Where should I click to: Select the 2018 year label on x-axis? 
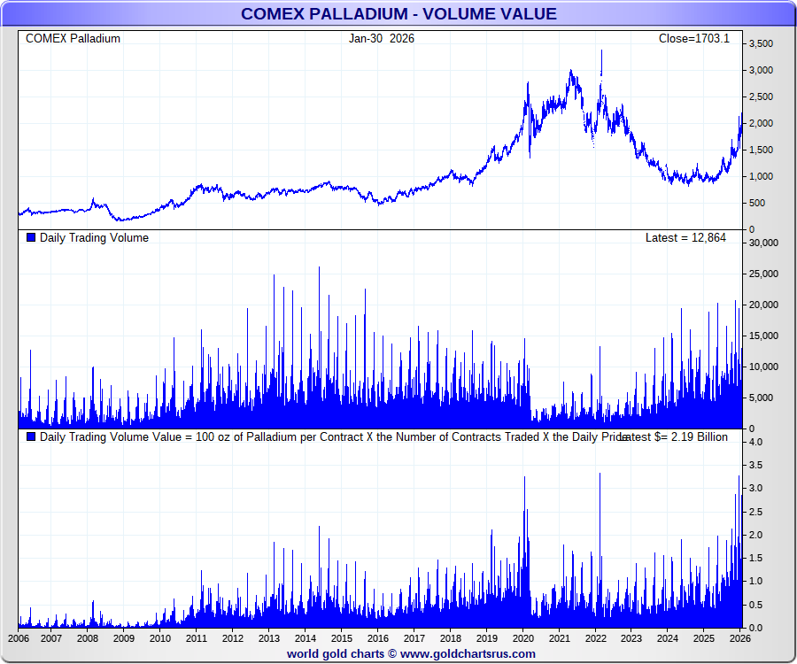point(450,638)
